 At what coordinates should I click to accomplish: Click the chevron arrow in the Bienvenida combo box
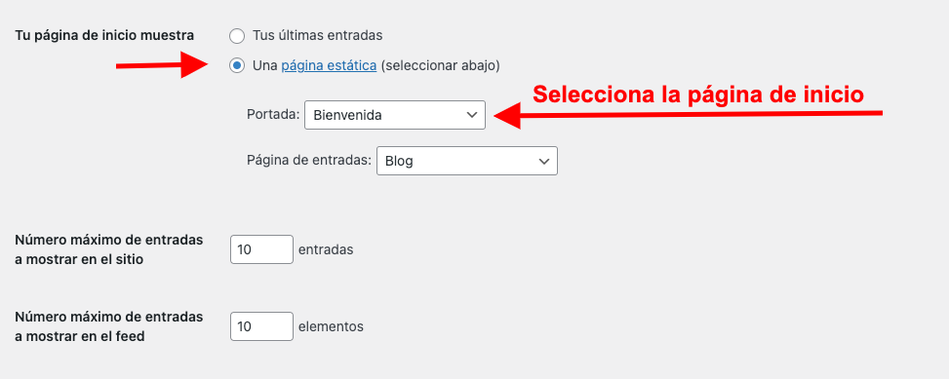[472, 115]
